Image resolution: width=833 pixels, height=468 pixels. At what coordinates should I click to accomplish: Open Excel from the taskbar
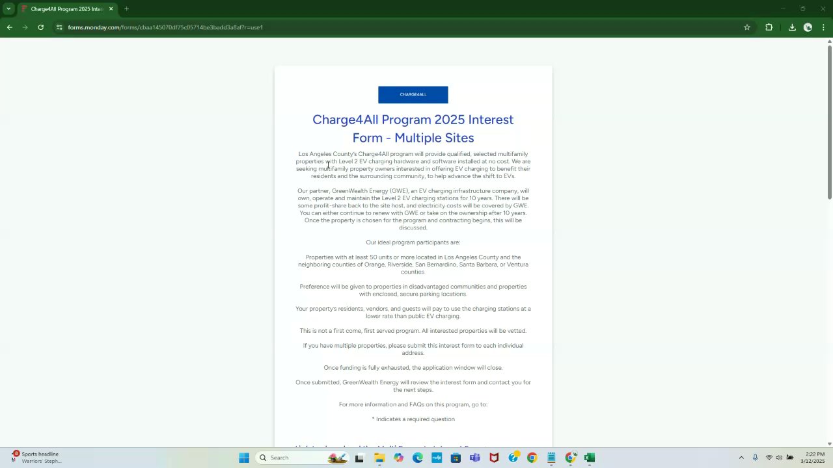coord(590,458)
